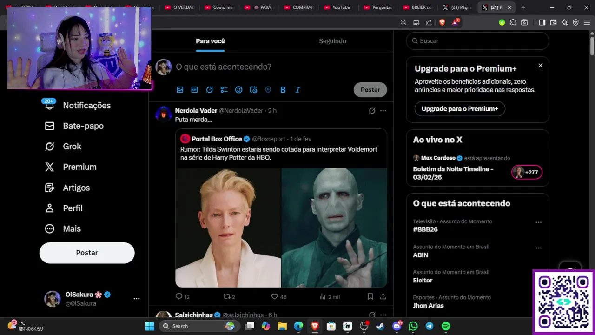
Task: Open Grok from sidebar
Action: click(63, 147)
